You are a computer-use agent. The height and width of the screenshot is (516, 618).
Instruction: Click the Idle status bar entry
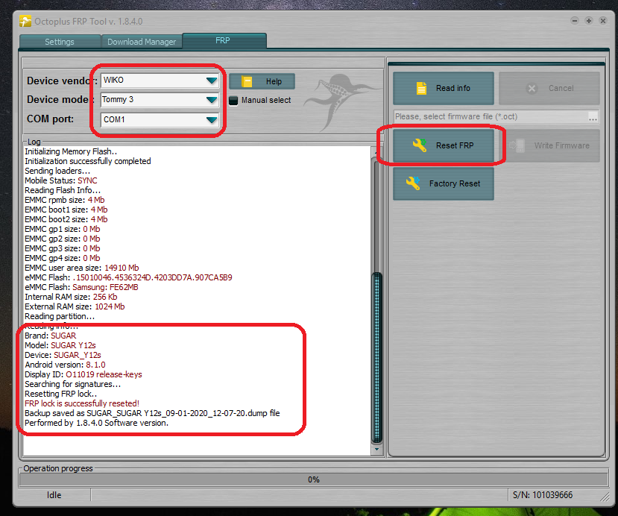[x=54, y=494]
